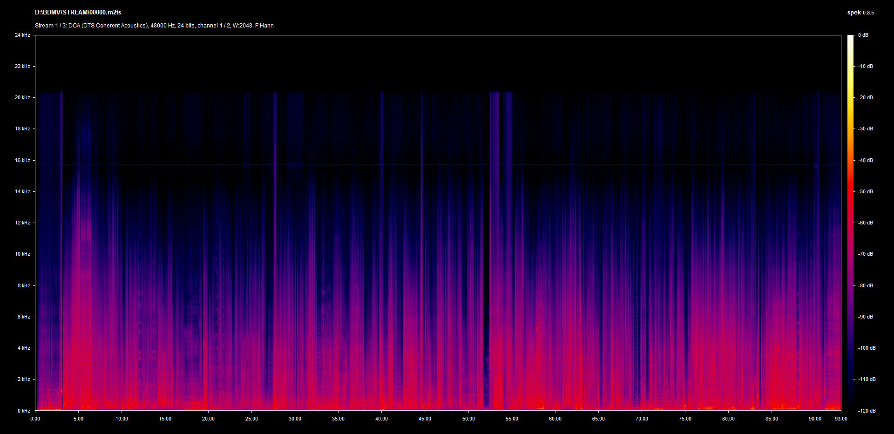894x434 pixels.
Task: Select the 25:00 time axis marker
Action: click(x=251, y=419)
